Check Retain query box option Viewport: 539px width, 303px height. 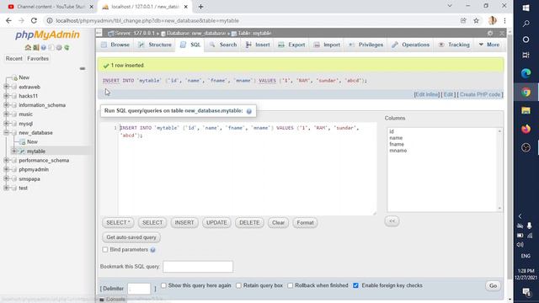click(x=238, y=285)
